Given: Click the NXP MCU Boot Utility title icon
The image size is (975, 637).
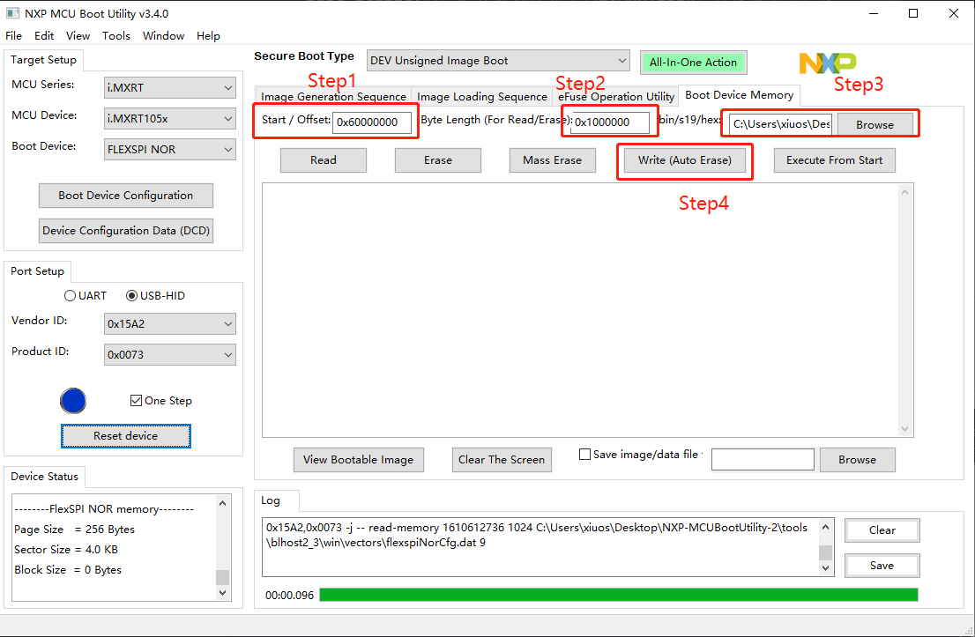Looking at the screenshot, I should pyautogui.click(x=13, y=13).
